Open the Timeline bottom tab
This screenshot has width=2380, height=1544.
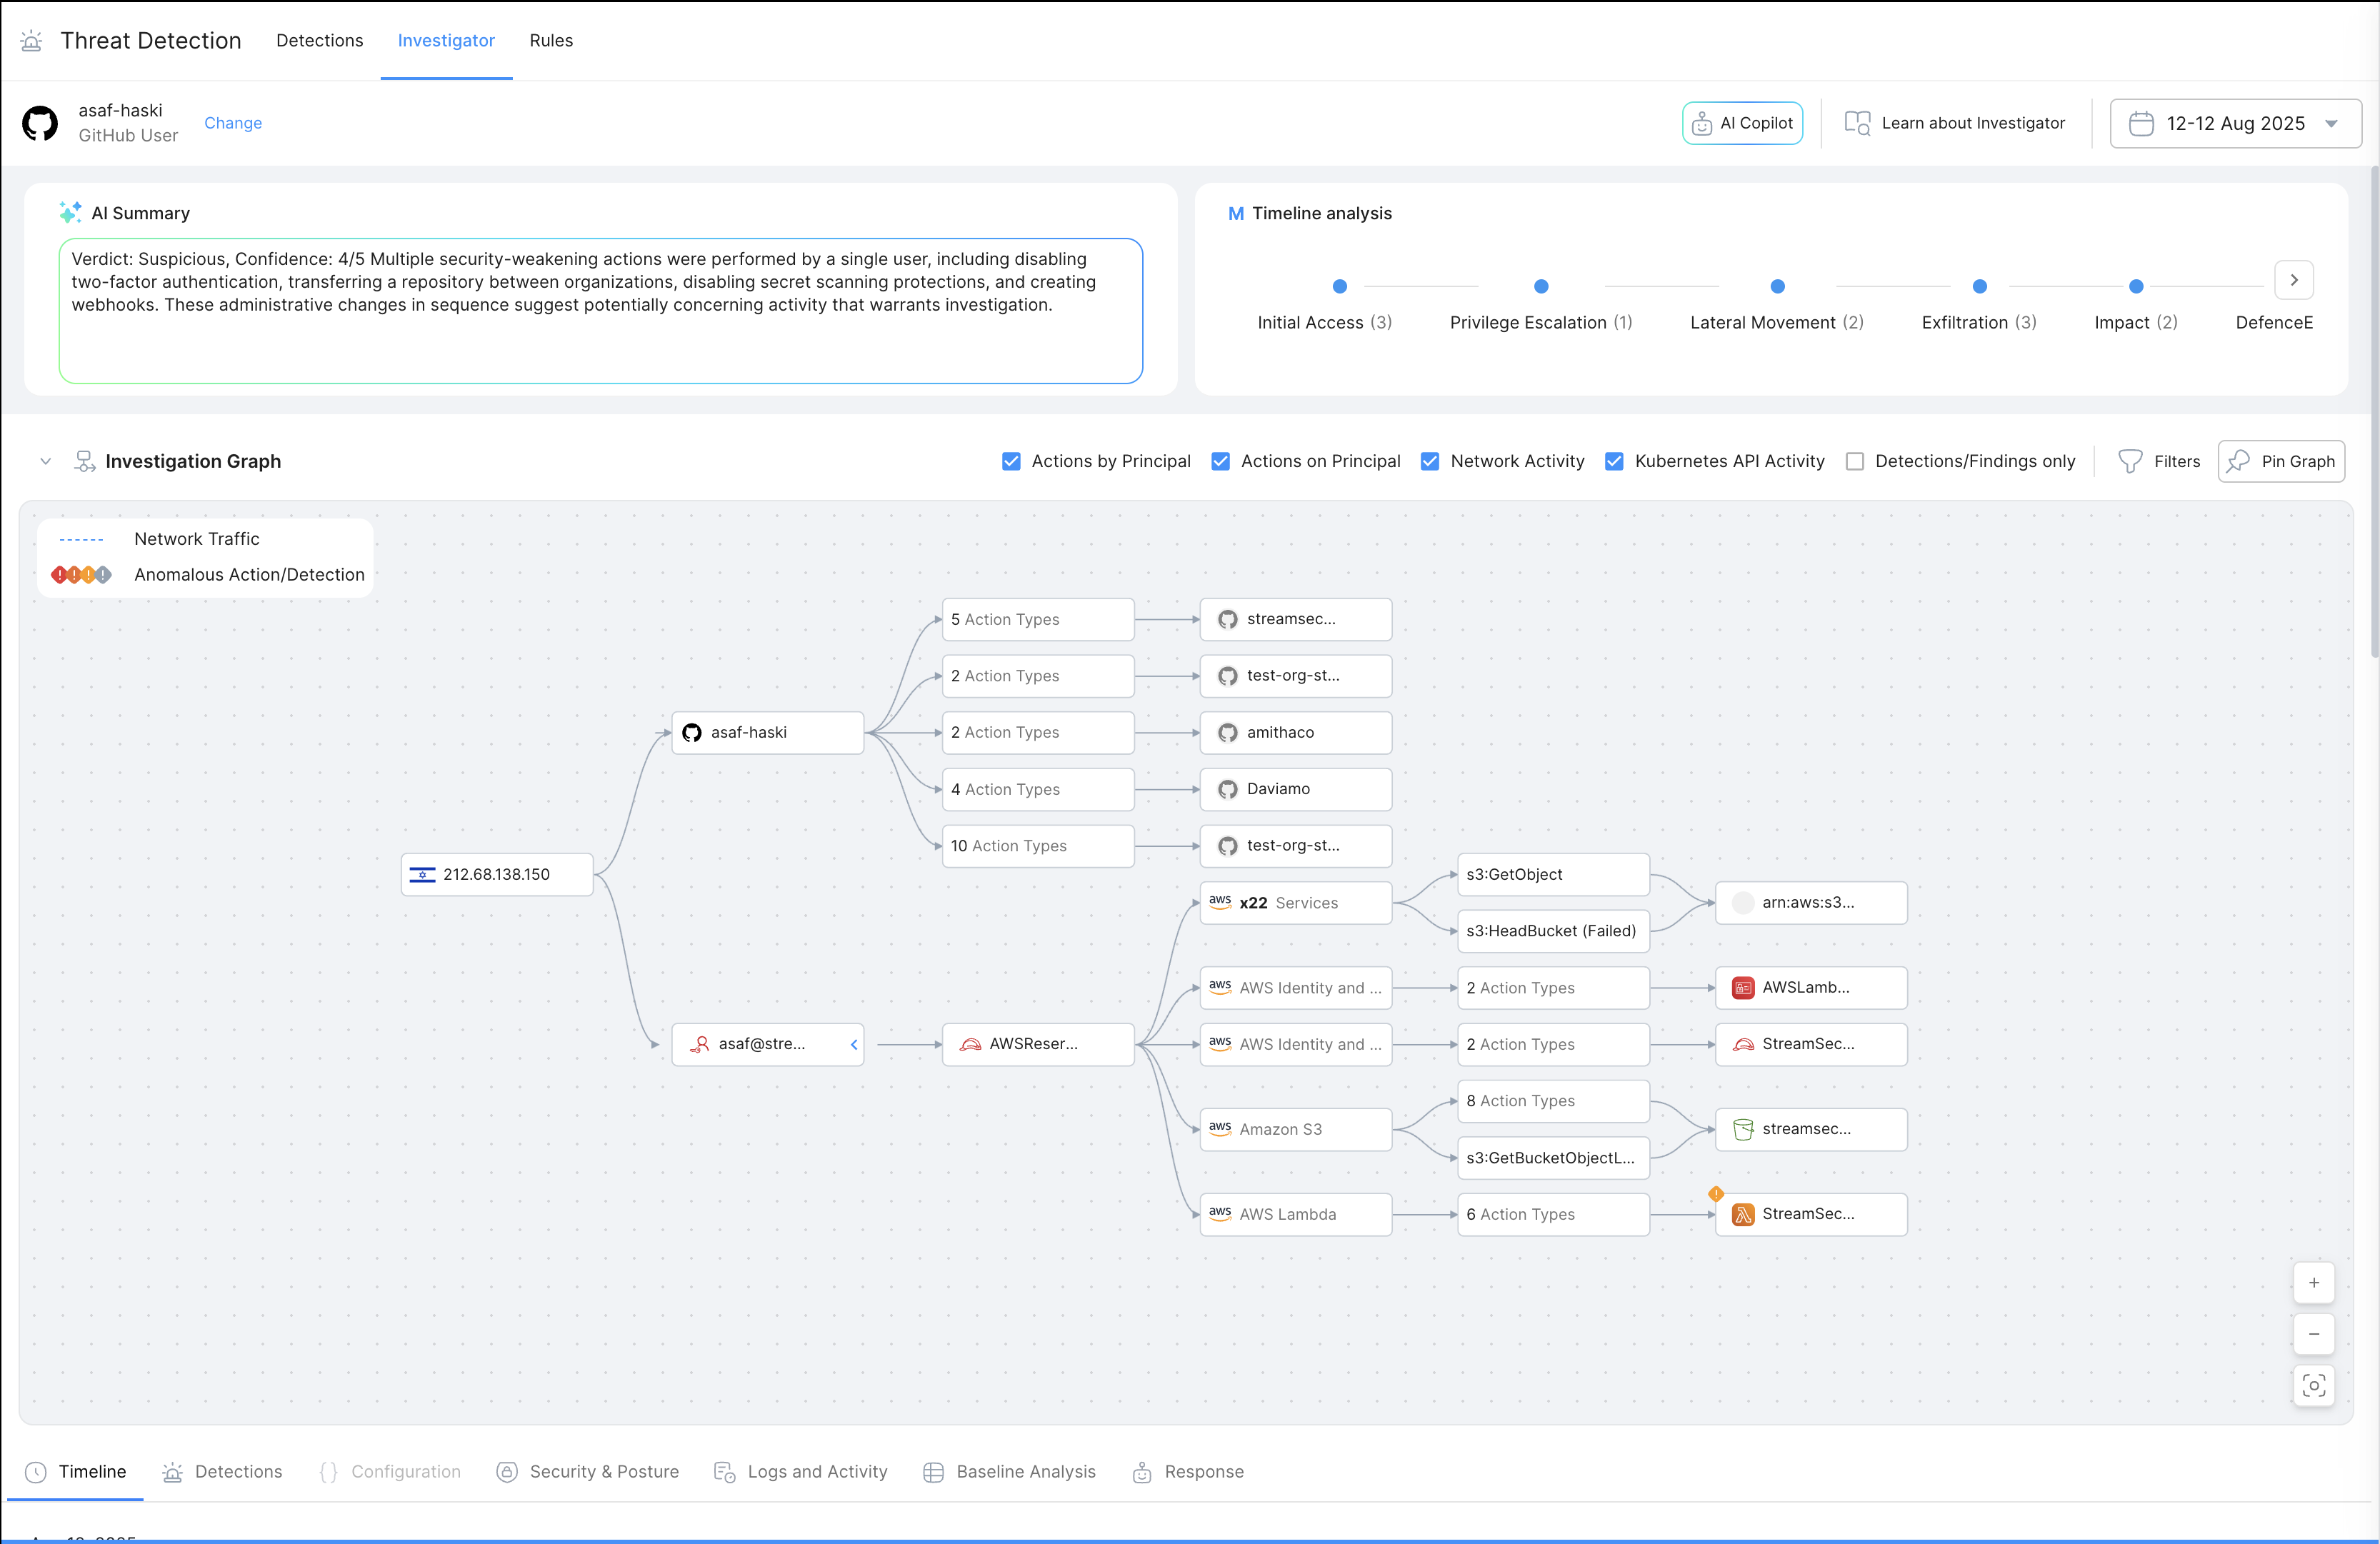click(76, 1472)
